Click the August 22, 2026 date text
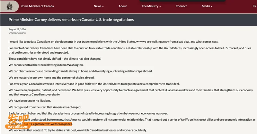The height and width of the screenshot is (134, 257). pyautogui.click(x=17, y=29)
